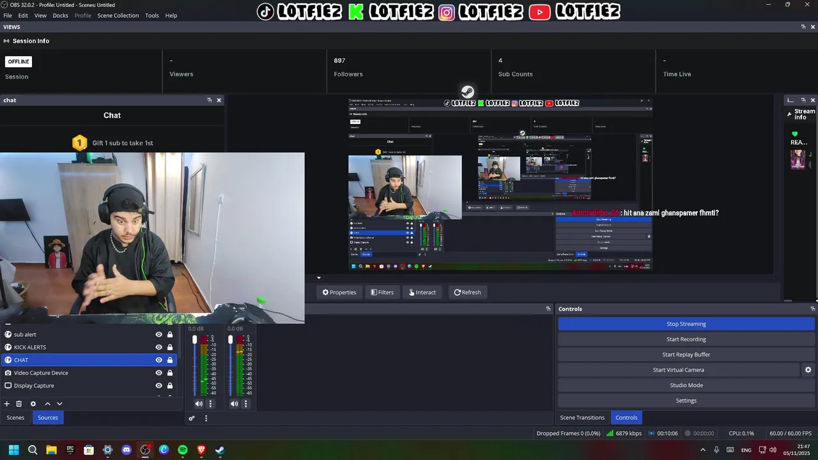Expand the arrow left of Properties
The width and height of the screenshot is (818, 460).
click(x=319, y=278)
